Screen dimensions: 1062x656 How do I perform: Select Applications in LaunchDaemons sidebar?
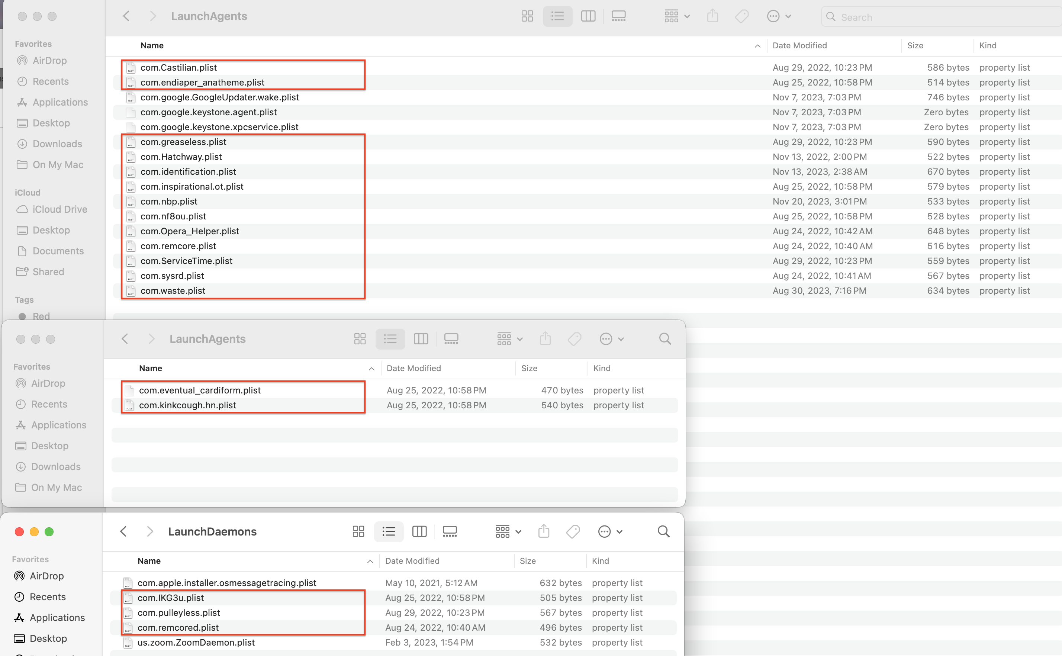point(57,617)
